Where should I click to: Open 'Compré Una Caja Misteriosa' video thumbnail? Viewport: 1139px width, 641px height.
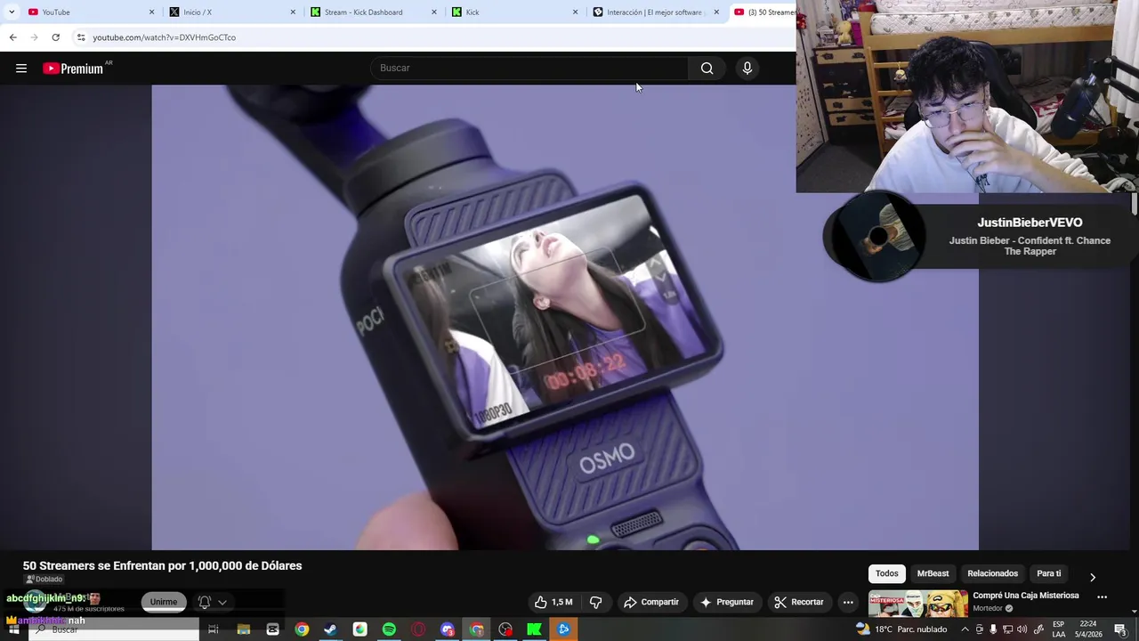tap(918, 604)
